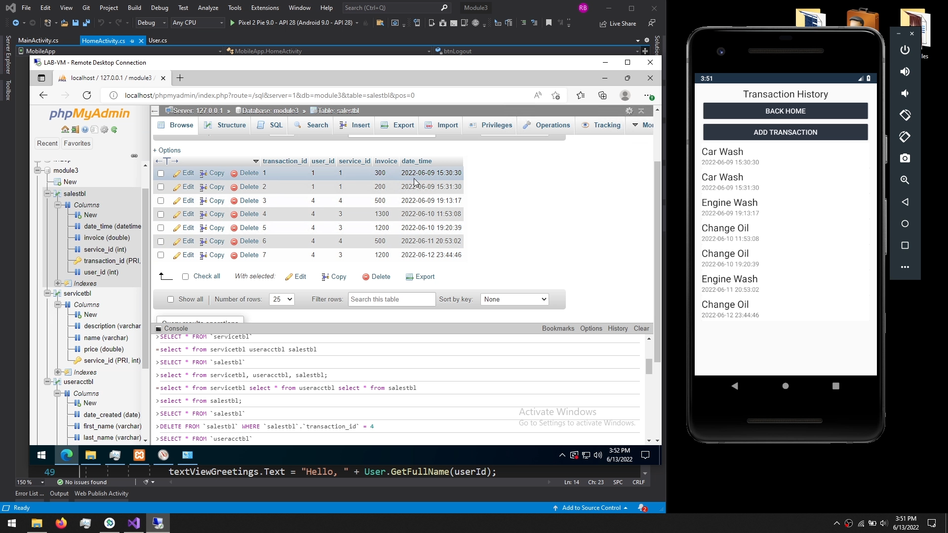The height and width of the screenshot is (533, 948).
Task: Open Sort by key dropdown
Action: (514, 300)
